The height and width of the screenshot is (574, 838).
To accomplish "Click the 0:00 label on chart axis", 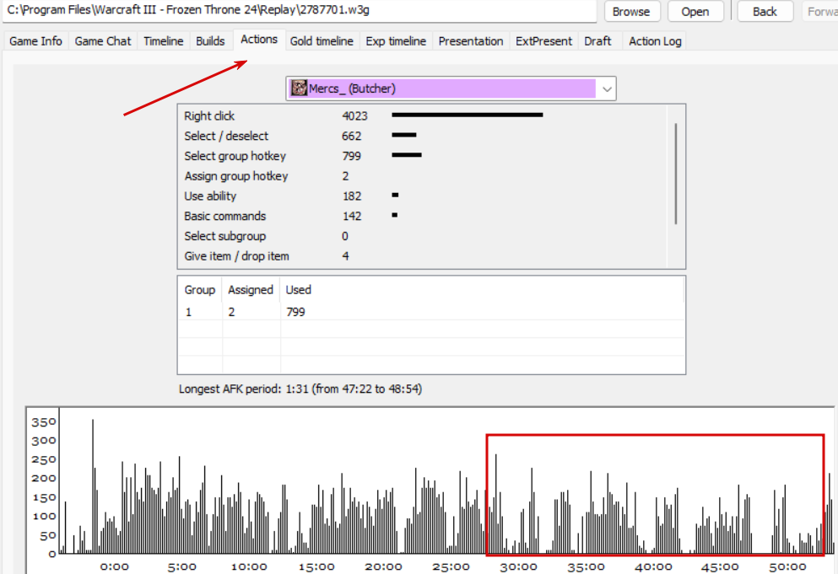I will tap(115, 566).
